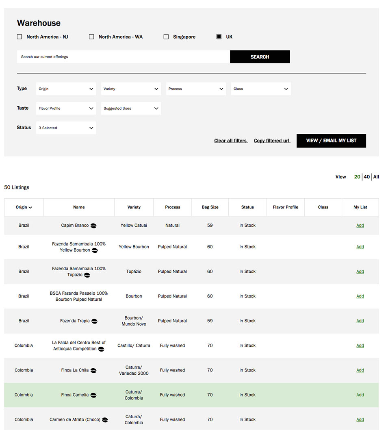386x430 pixels.
Task: Click bean icon beside Finca La Chila
Action: click(x=93, y=371)
